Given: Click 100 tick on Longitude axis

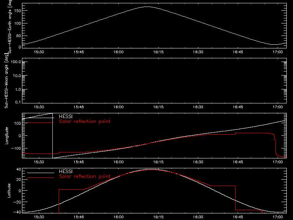Looking at the screenshot, I should coord(17,123).
